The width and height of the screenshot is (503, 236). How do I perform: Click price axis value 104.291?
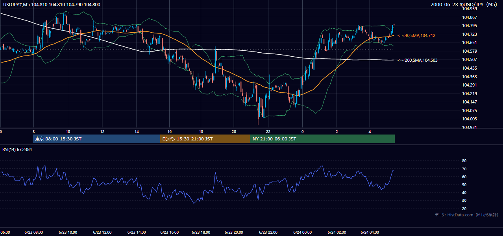coord(470,85)
